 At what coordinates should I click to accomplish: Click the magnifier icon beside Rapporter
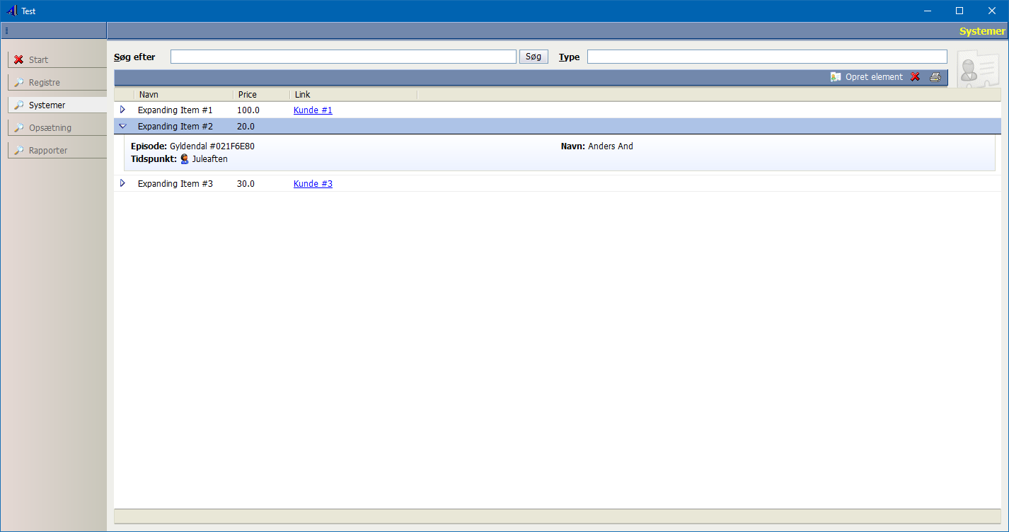[19, 151]
